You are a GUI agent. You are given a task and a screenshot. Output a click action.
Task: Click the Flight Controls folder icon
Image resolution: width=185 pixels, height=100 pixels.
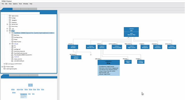tap(10, 16)
